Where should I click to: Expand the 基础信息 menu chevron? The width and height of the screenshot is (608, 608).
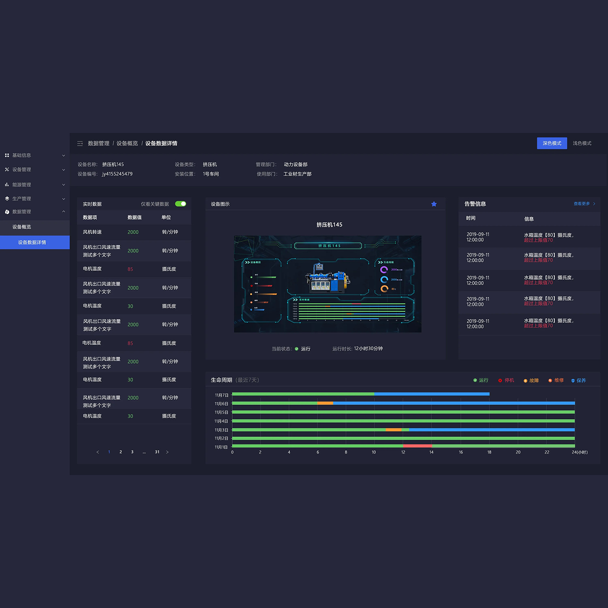(64, 156)
